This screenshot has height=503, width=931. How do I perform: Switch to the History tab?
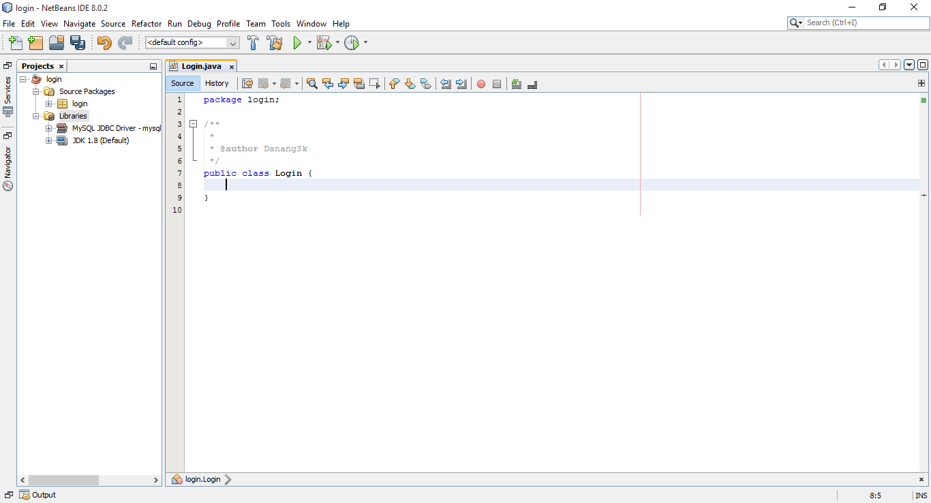217,83
